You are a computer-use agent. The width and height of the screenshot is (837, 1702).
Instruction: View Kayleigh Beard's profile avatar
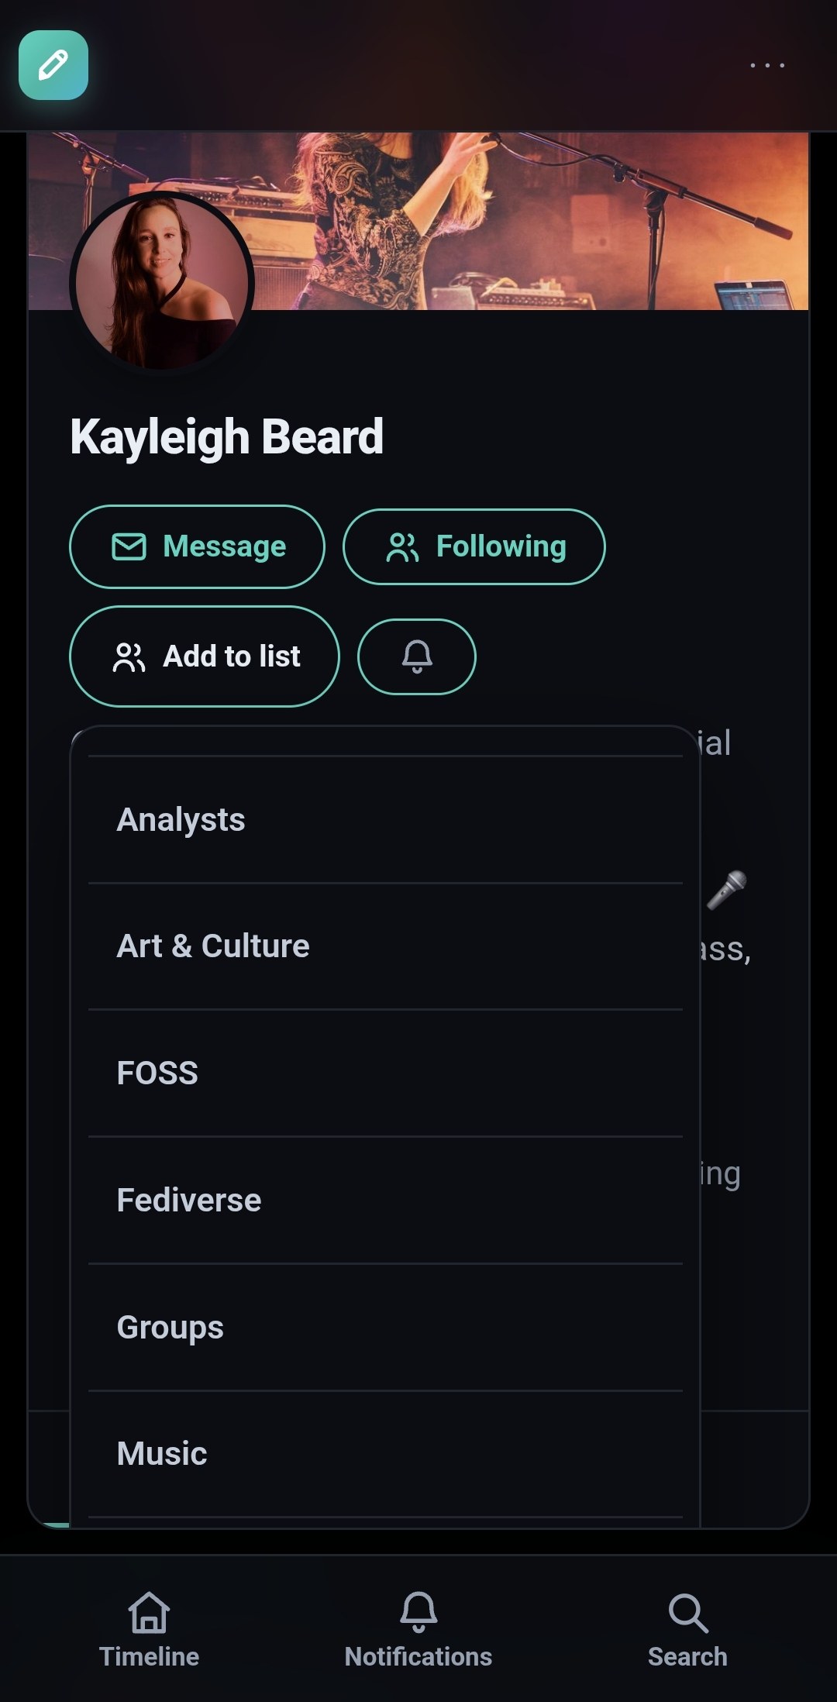162,283
